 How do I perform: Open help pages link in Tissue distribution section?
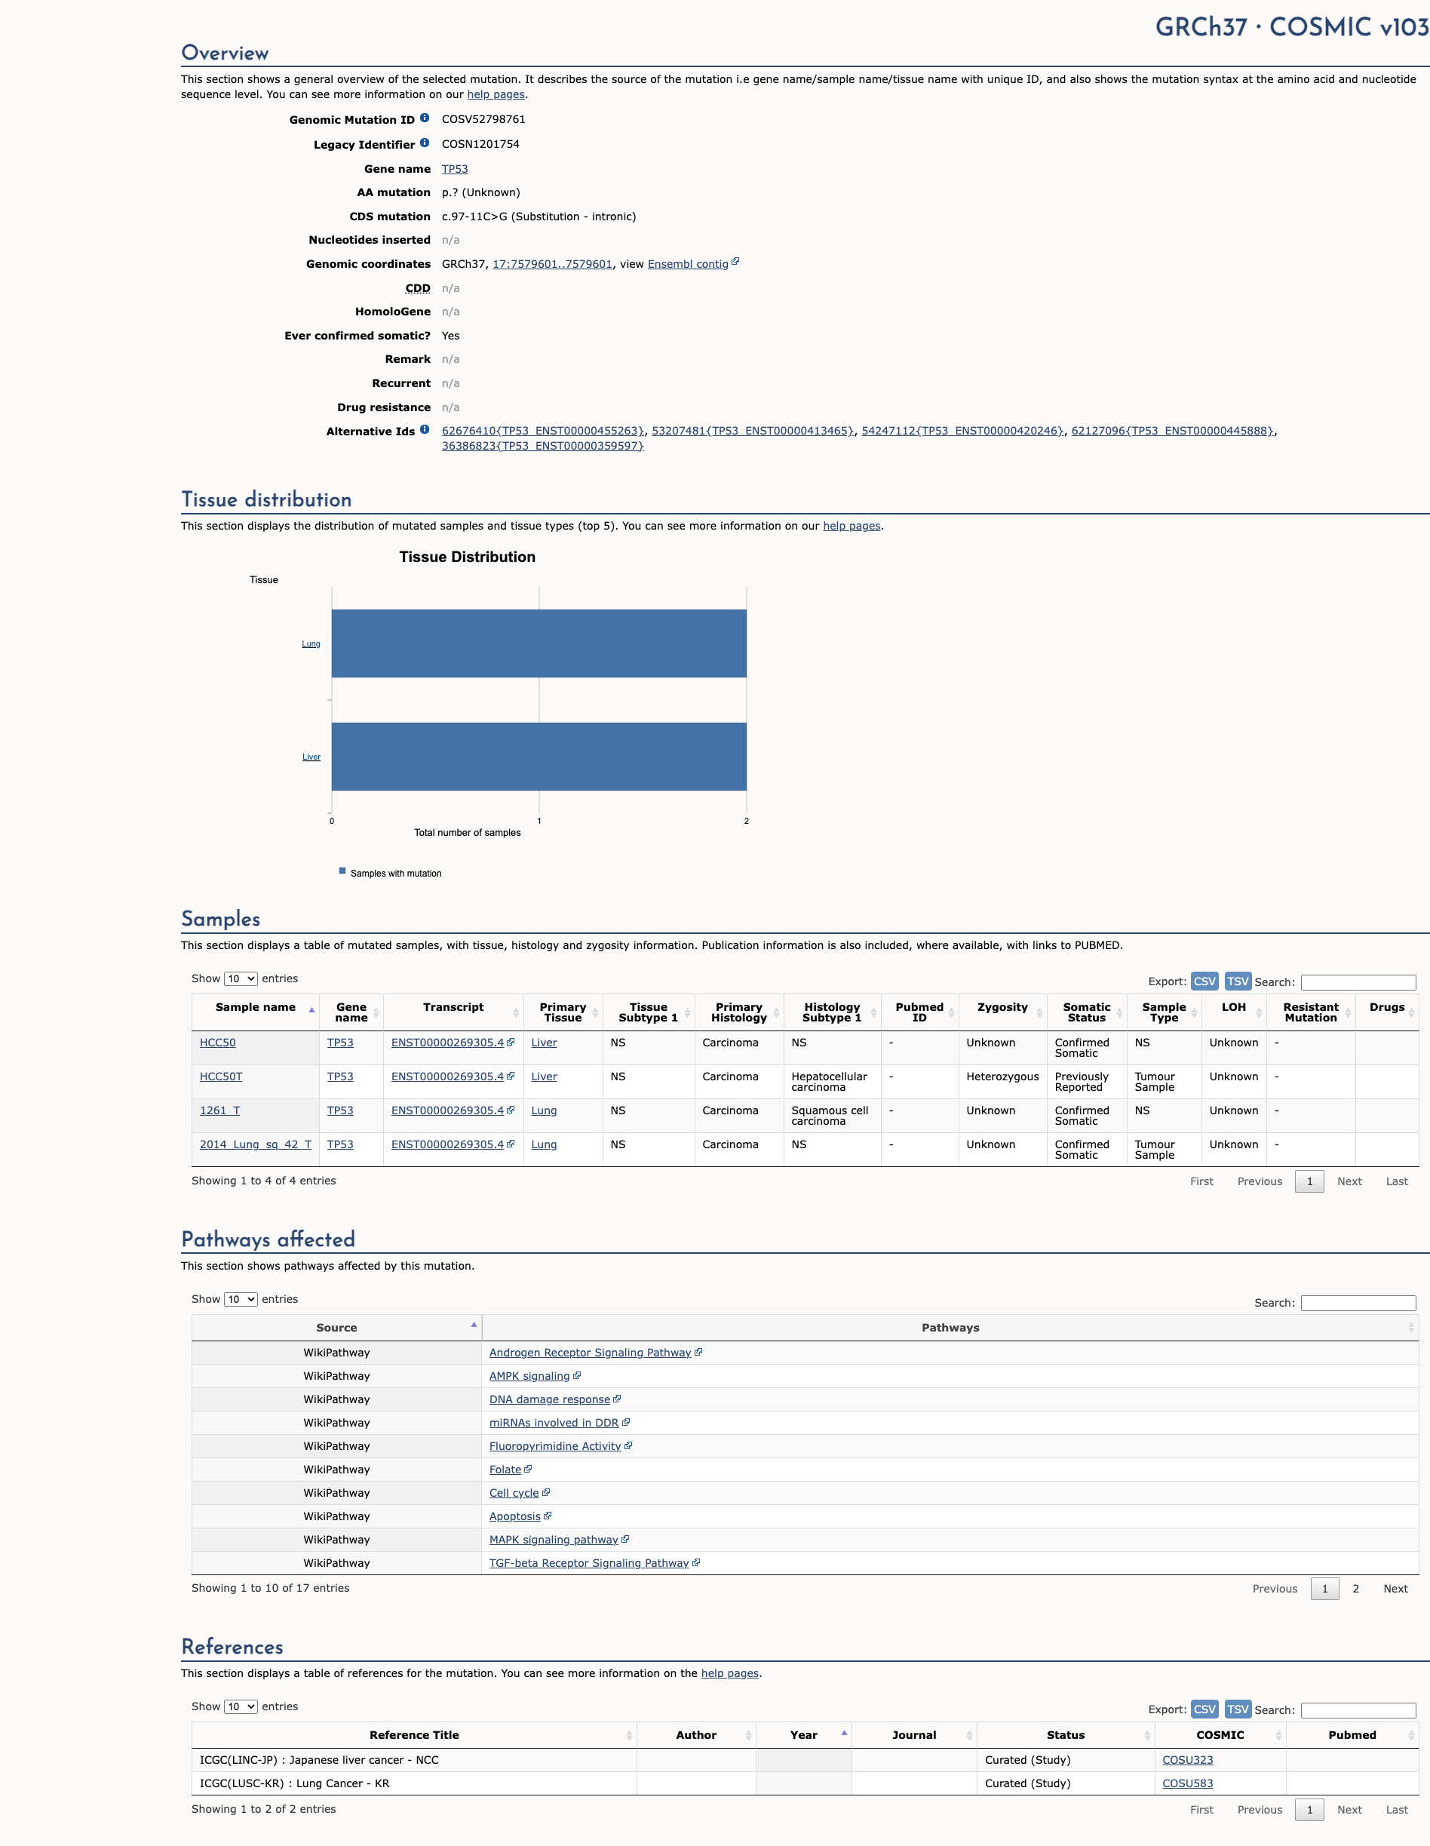coord(851,526)
